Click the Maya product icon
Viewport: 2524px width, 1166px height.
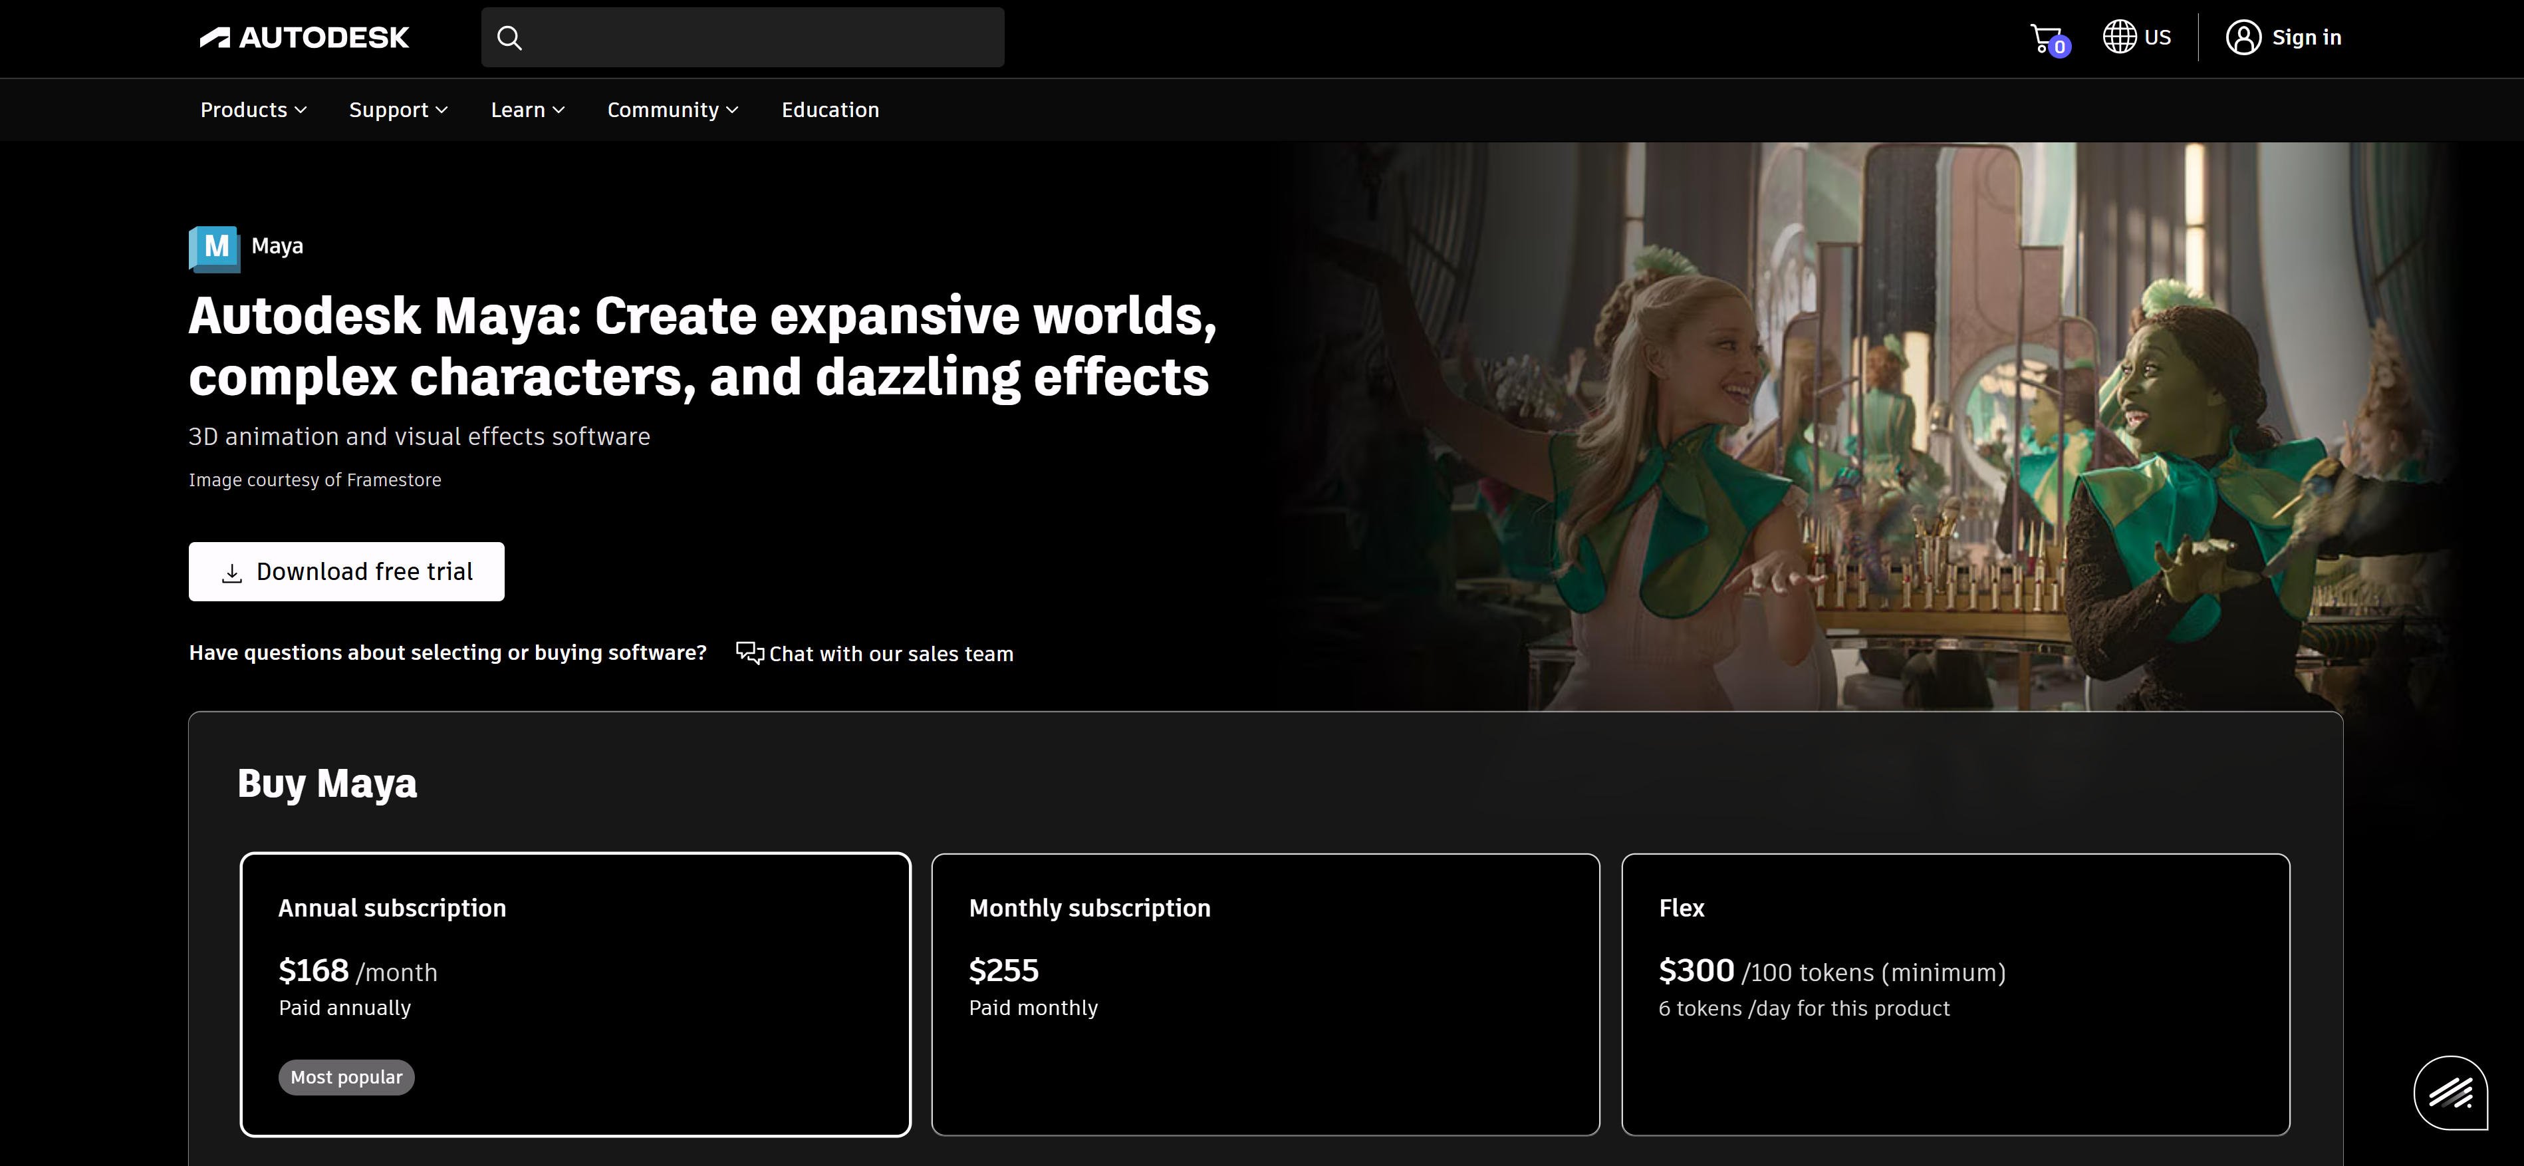(215, 247)
